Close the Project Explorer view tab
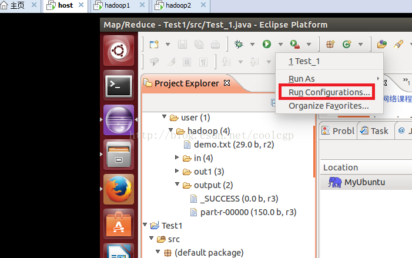412x258 pixels. [227, 83]
